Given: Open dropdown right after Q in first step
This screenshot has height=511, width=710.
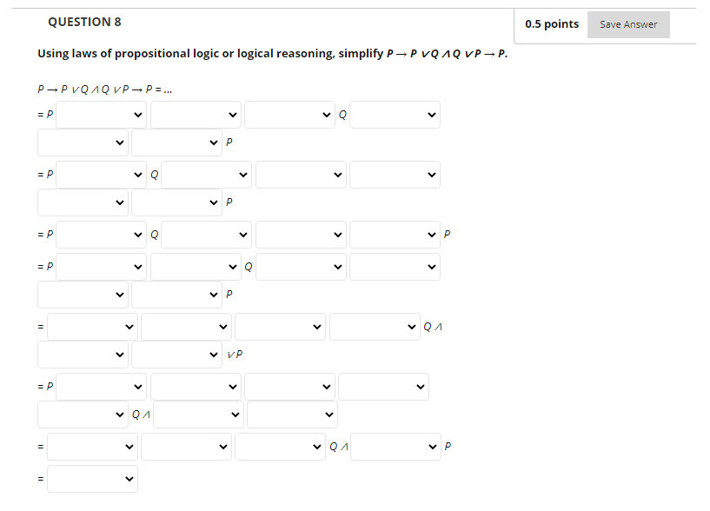Looking at the screenshot, I should (x=395, y=115).
